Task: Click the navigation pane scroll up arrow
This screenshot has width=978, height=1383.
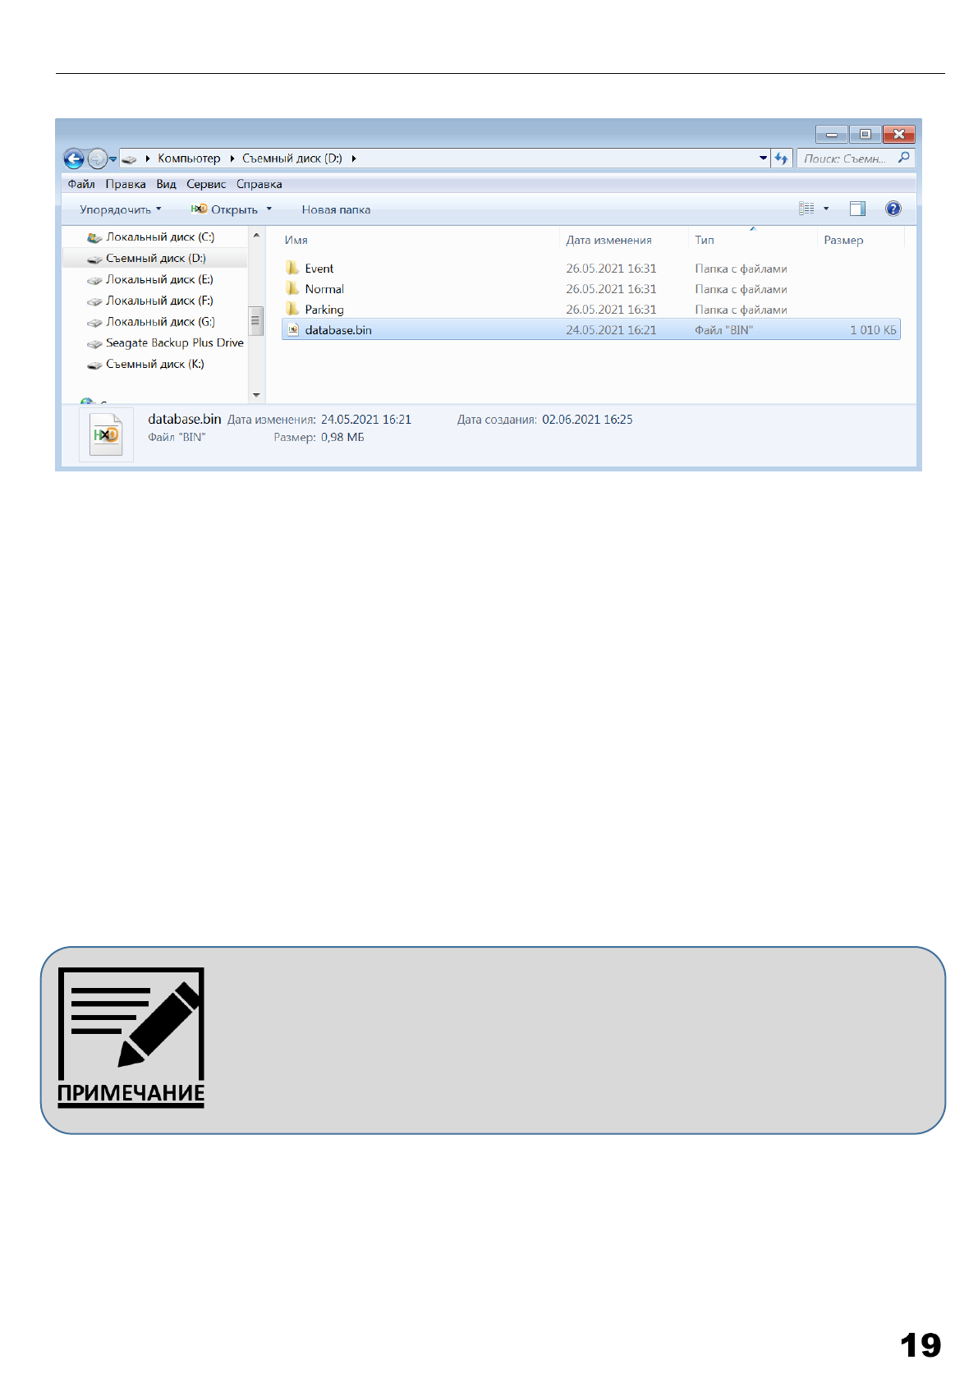Action: pos(256,236)
